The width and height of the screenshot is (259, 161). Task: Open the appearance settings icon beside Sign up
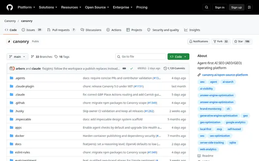coord(249,7)
